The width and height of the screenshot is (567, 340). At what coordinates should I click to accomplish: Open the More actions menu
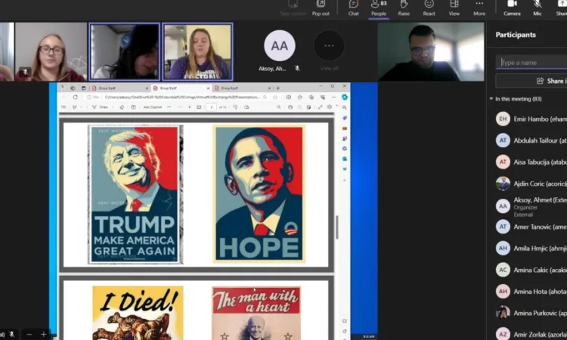(x=479, y=7)
